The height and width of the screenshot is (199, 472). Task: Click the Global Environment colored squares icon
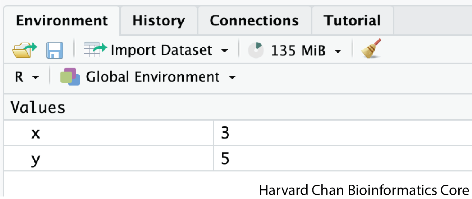70,77
